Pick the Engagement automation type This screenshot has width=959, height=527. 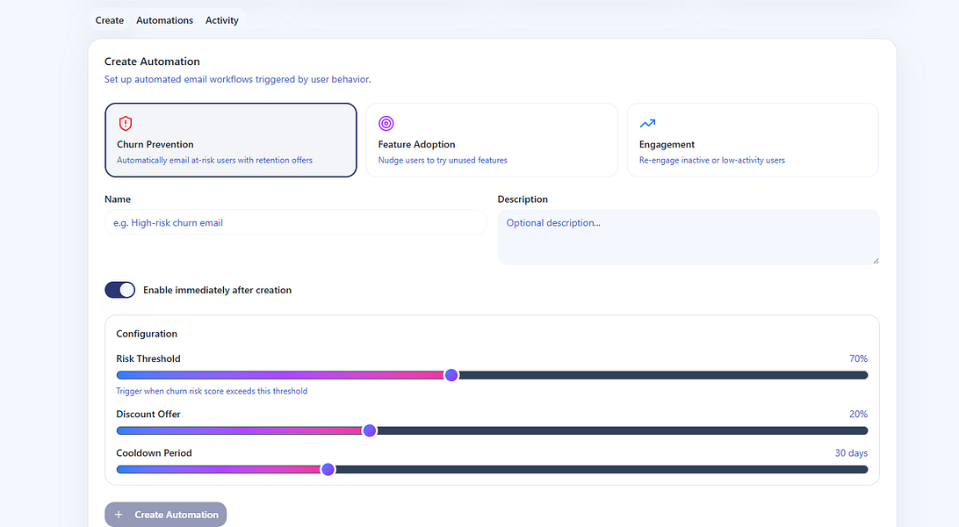[x=753, y=140]
